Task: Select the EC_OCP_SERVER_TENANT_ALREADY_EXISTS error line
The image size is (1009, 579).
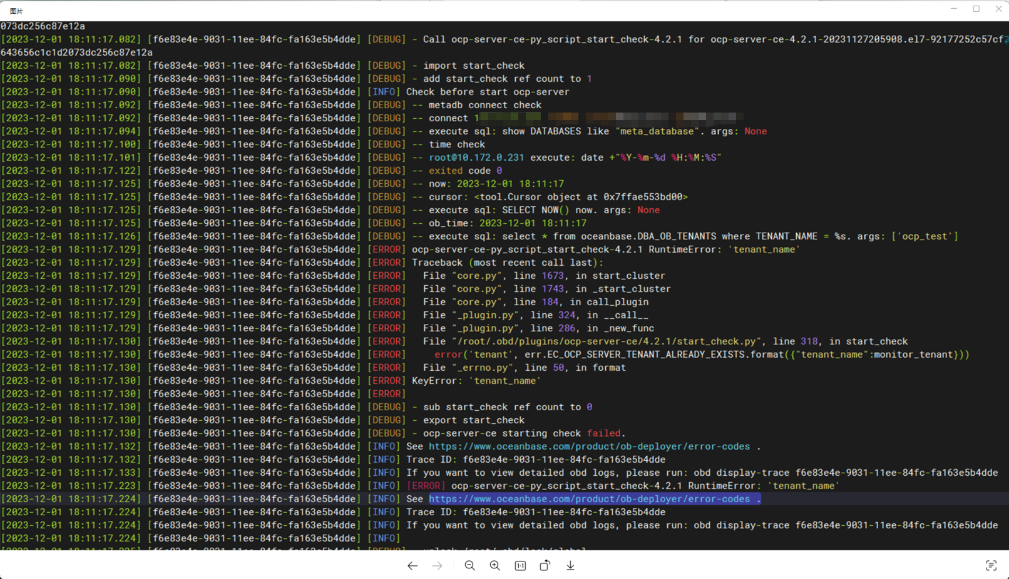Action: pyautogui.click(x=702, y=355)
